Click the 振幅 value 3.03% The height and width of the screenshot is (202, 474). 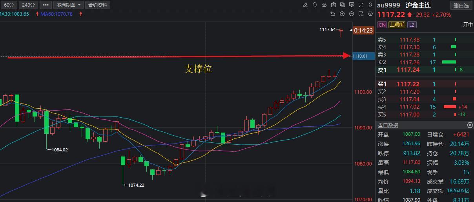pyautogui.click(x=461, y=163)
